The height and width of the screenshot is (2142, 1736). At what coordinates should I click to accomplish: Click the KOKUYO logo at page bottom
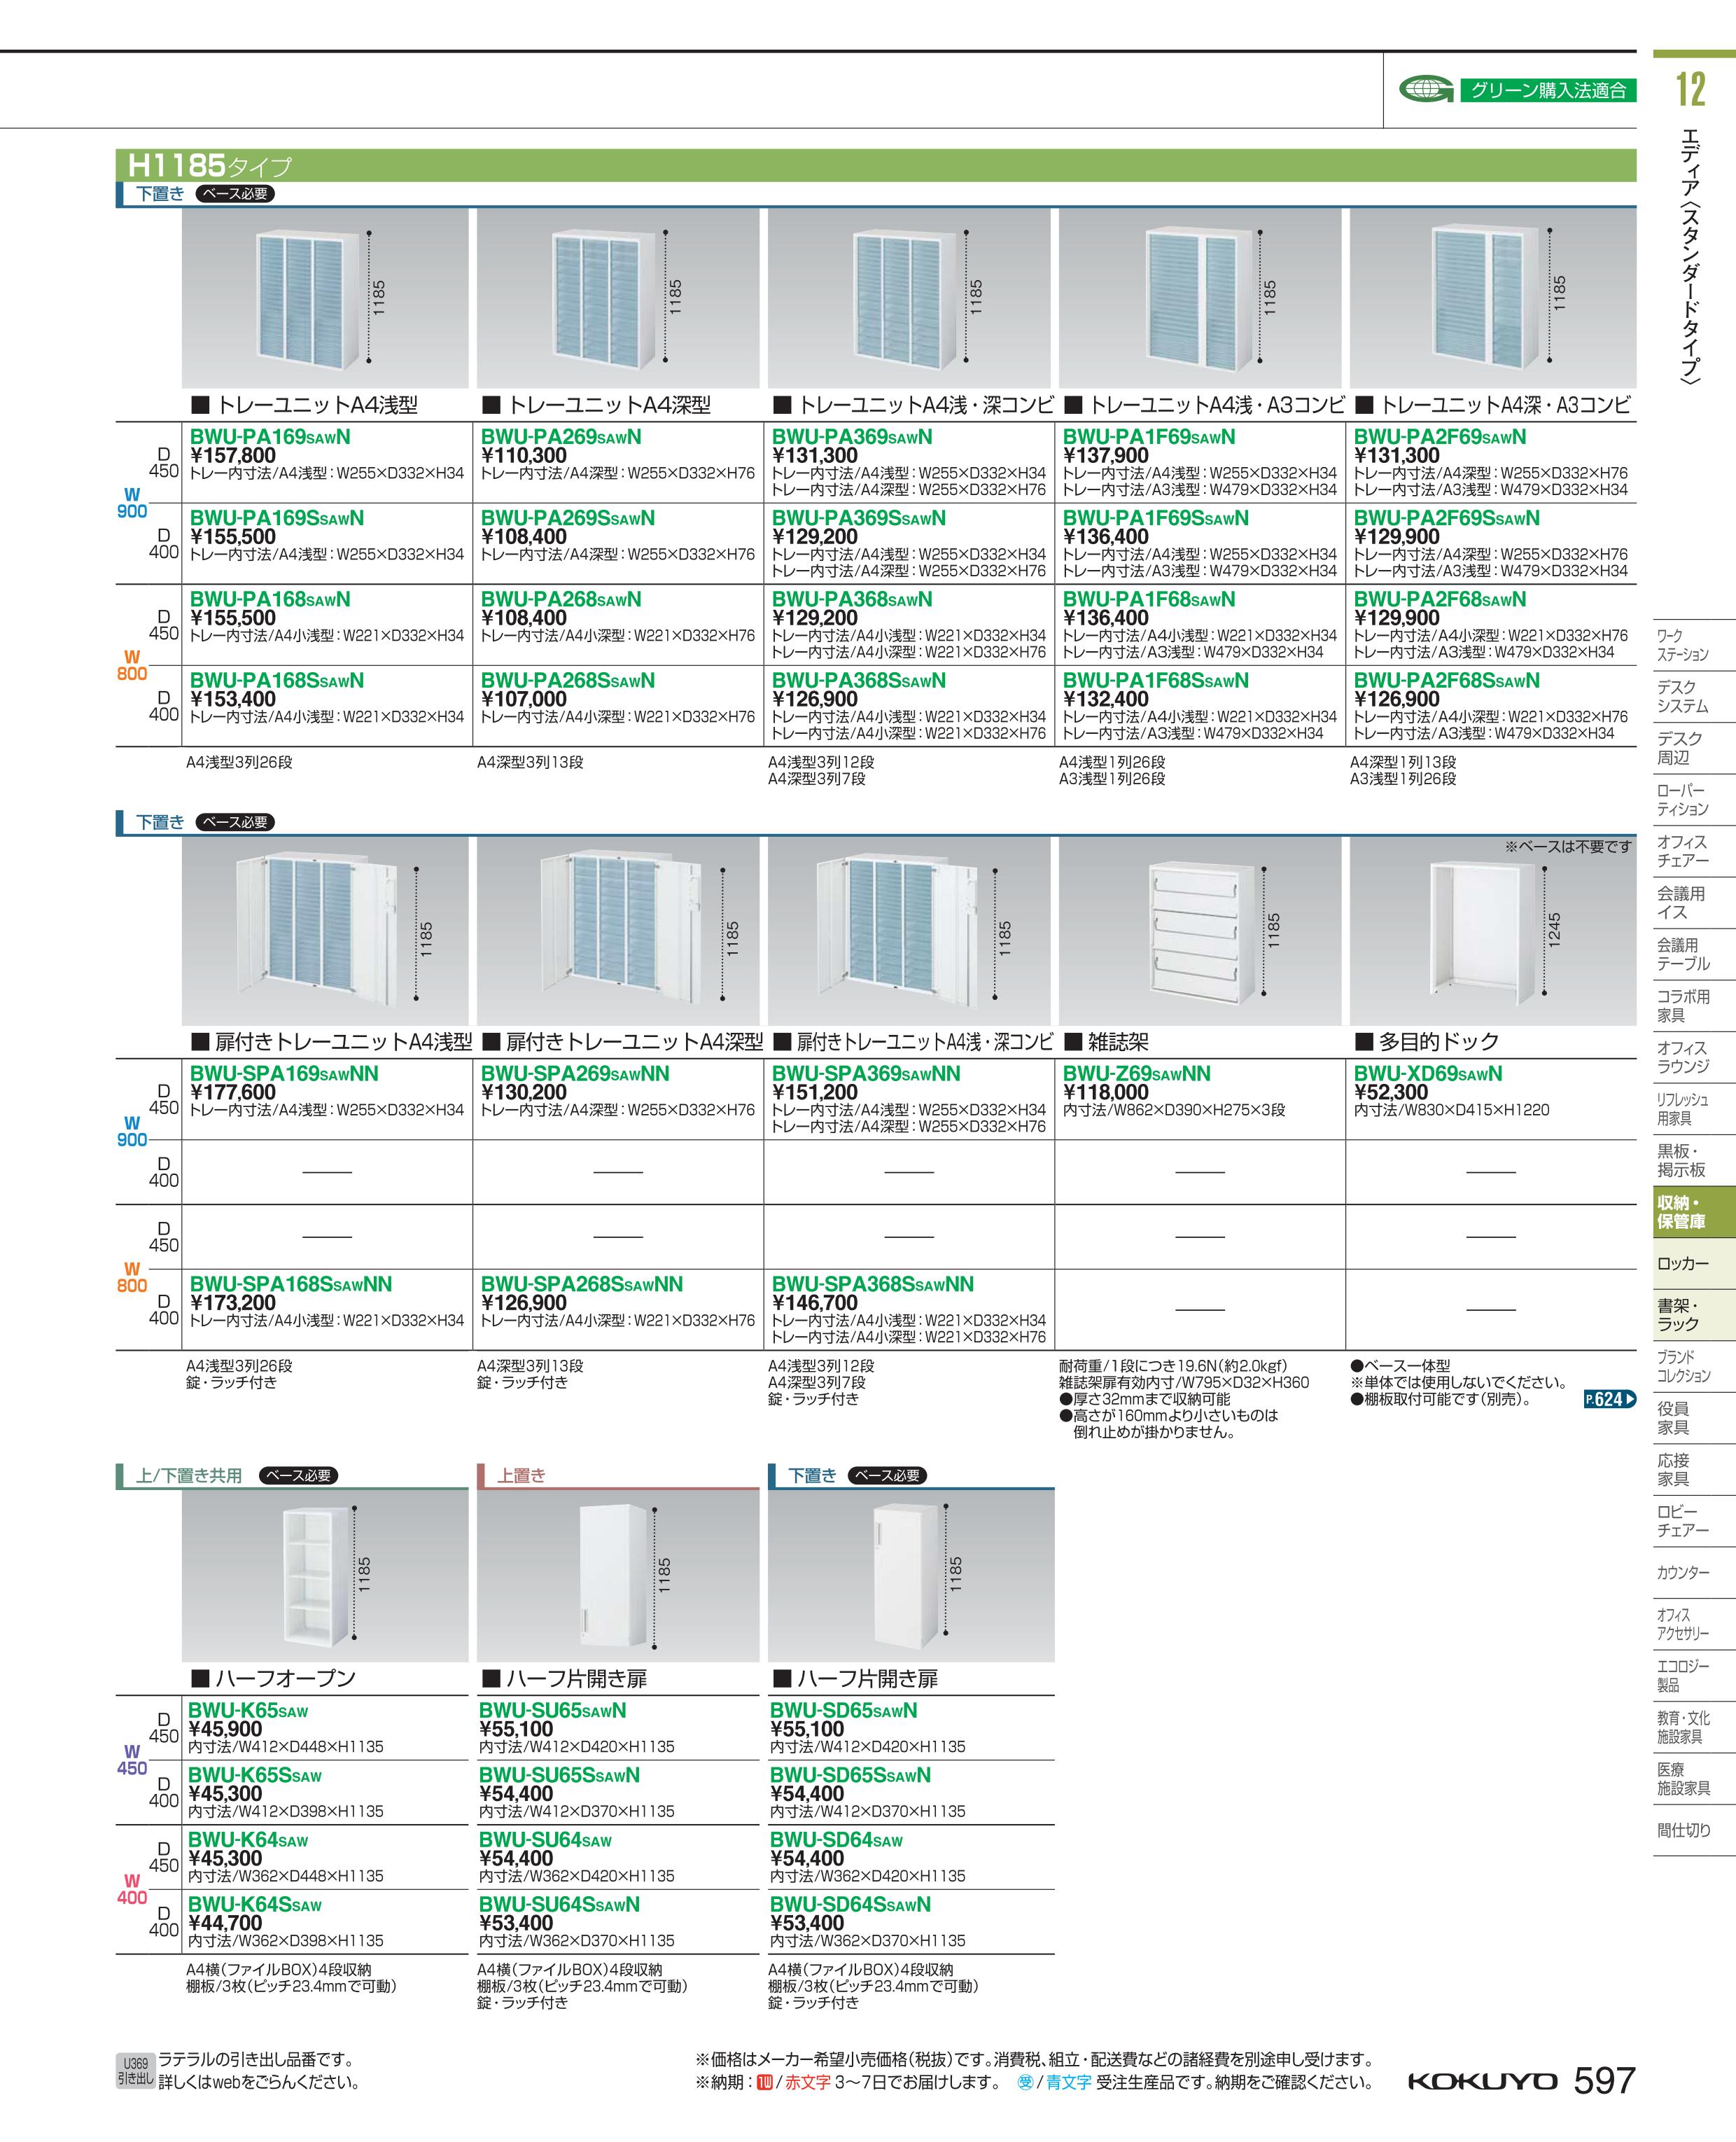(x=1482, y=2082)
